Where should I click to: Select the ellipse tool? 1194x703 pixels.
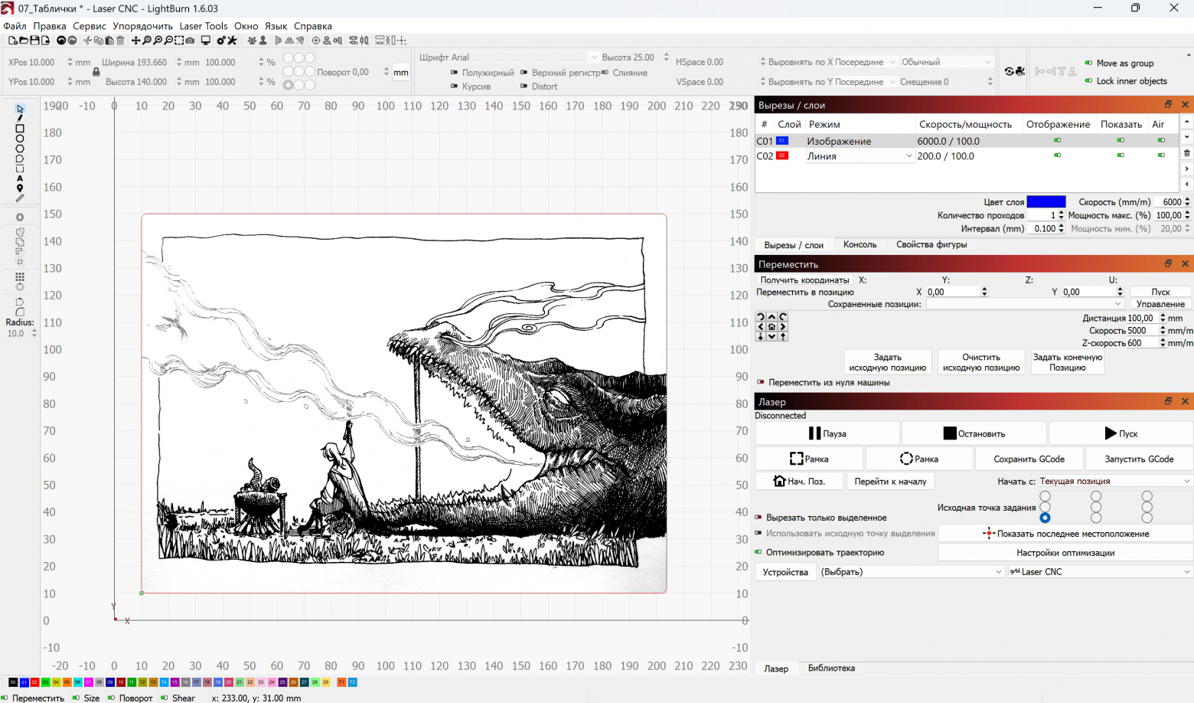20,139
